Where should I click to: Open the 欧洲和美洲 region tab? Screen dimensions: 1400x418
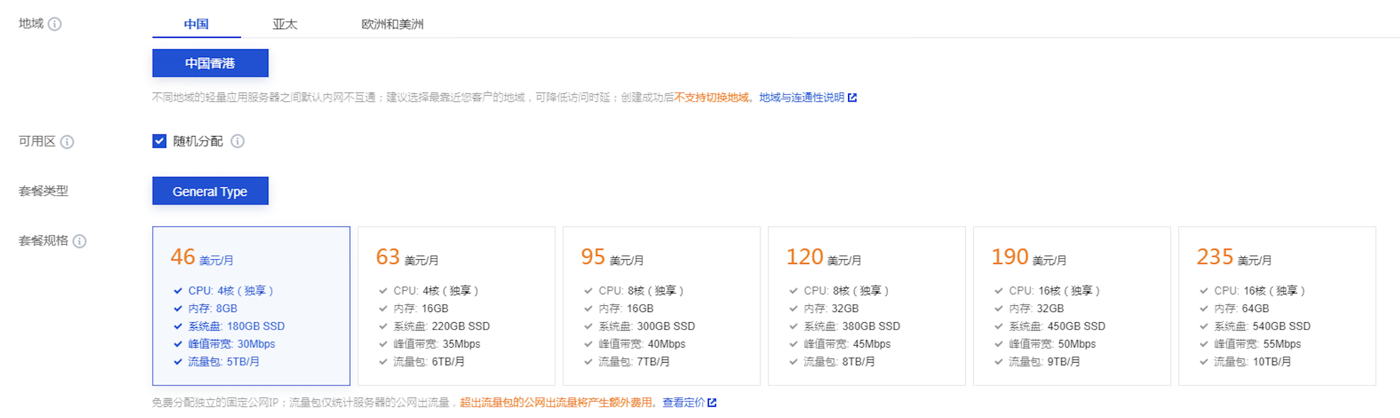(392, 24)
